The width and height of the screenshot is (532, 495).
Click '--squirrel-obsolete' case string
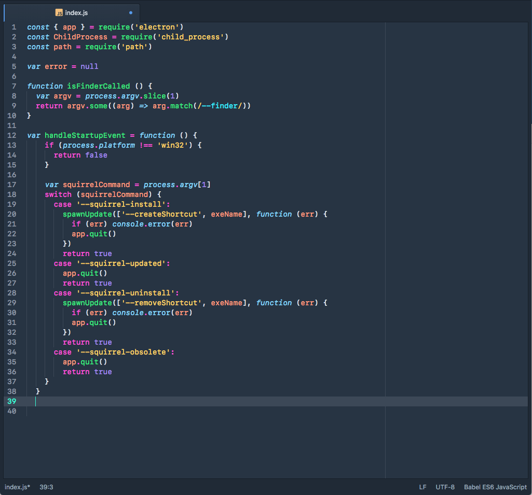pyautogui.click(x=123, y=352)
